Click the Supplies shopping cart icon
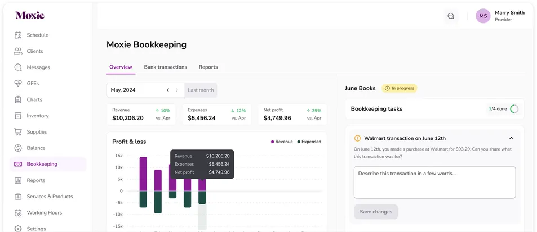Screen dimensions: 537x232 (x=18, y=131)
